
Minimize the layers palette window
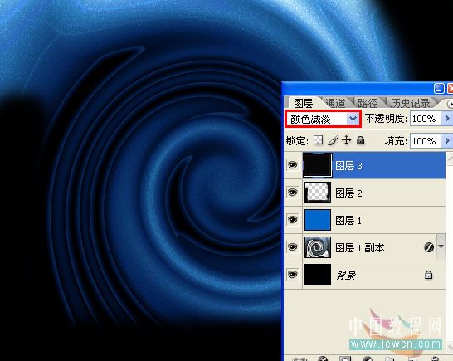click(439, 89)
